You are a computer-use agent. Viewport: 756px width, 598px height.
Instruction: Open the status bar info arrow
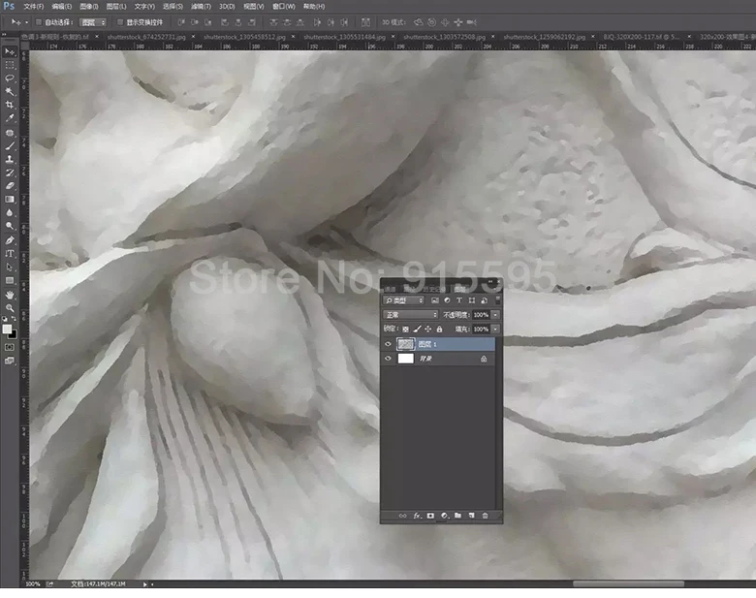(144, 584)
